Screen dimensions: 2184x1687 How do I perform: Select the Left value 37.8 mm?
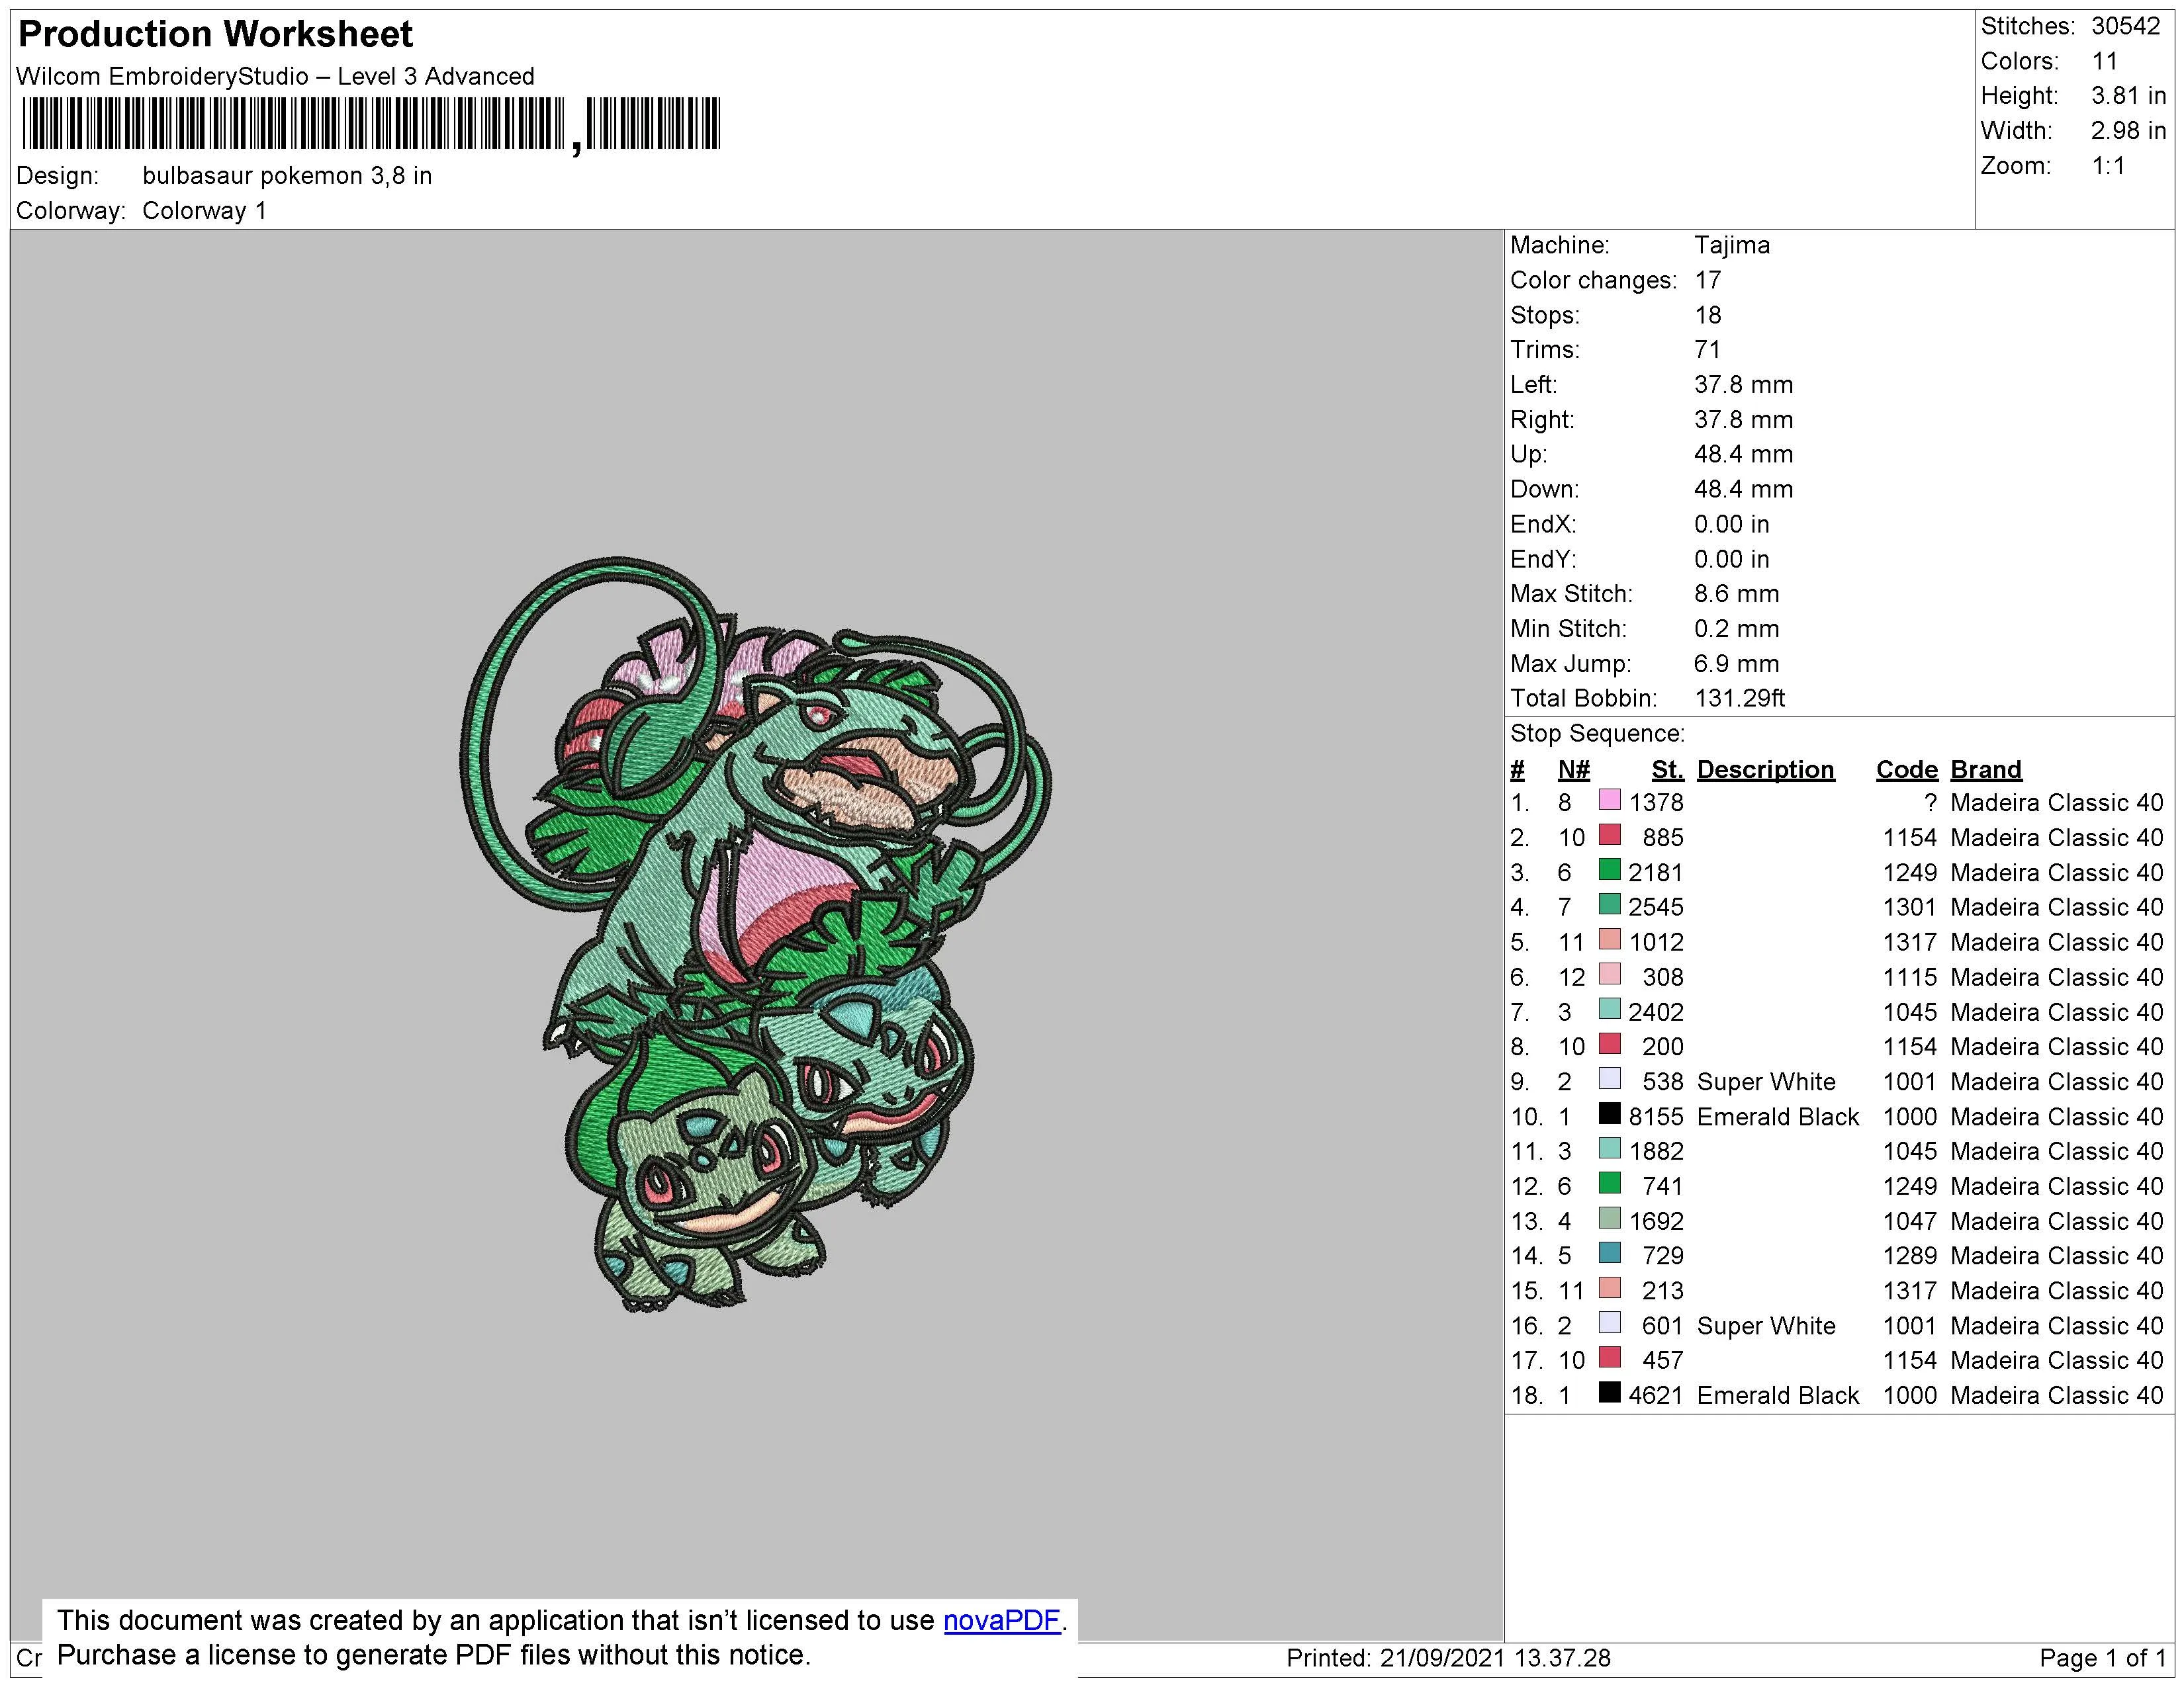(1743, 385)
